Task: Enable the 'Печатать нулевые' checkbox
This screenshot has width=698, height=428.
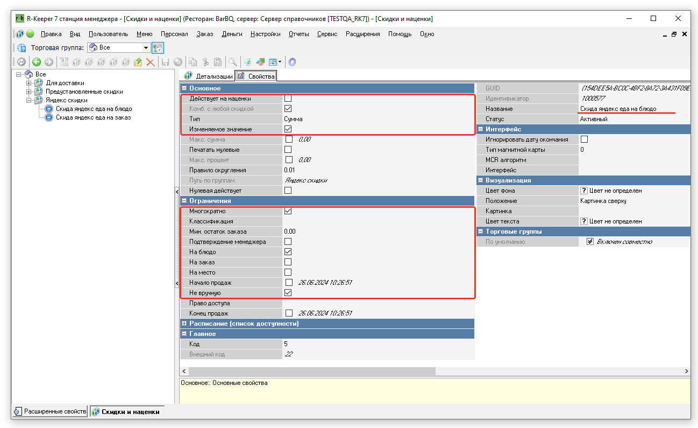Action: pos(288,150)
